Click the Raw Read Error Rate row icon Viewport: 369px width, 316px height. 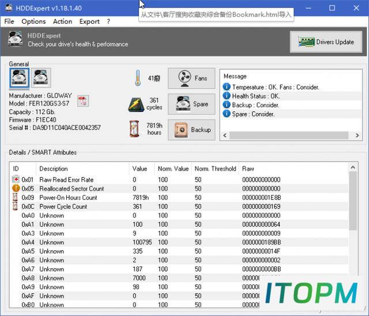(16, 179)
